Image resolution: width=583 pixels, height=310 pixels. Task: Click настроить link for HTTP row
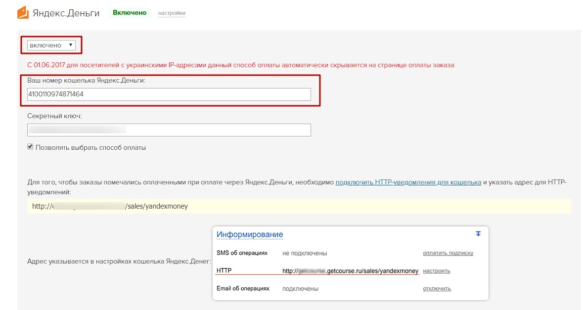[x=437, y=270]
